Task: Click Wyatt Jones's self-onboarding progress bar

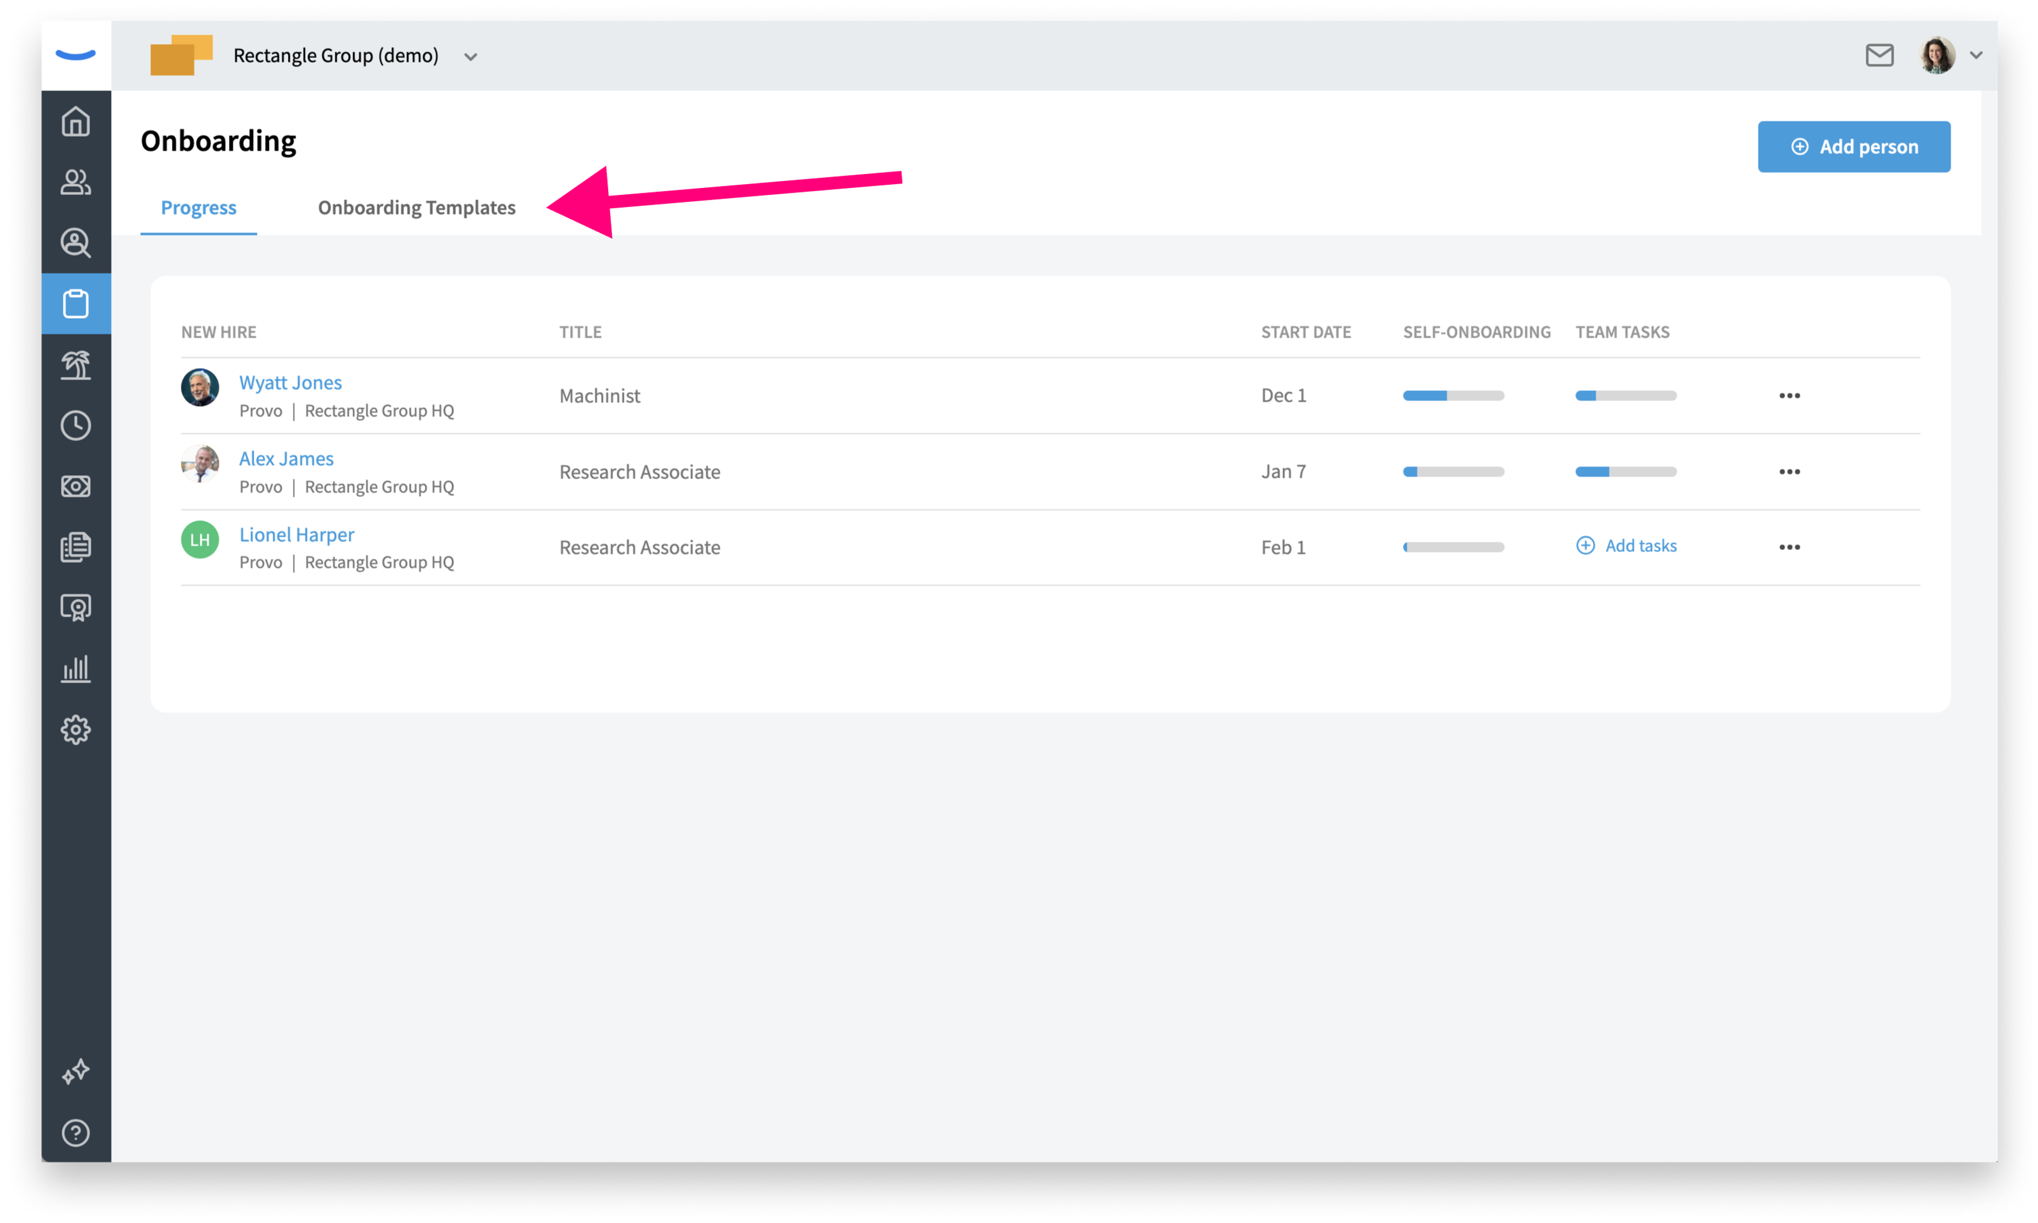Action: [x=1453, y=395]
